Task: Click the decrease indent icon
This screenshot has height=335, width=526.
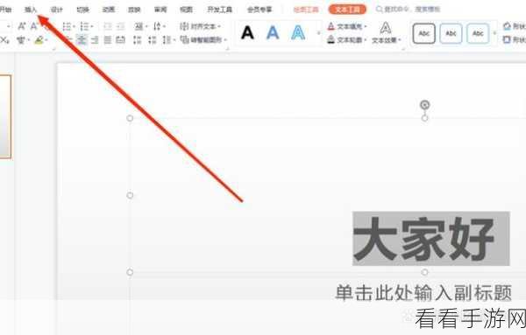Action: click(x=108, y=26)
